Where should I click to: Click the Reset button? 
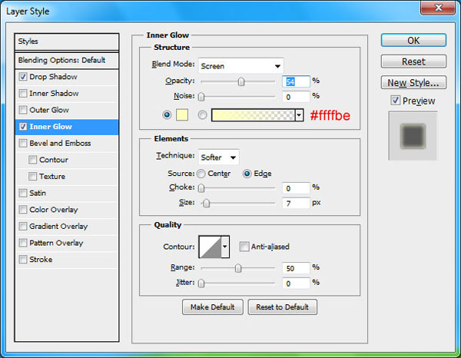pyautogui.click(x=413, y=61)
